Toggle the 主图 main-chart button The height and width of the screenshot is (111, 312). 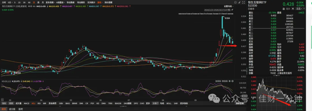click(x=155, y=103)
